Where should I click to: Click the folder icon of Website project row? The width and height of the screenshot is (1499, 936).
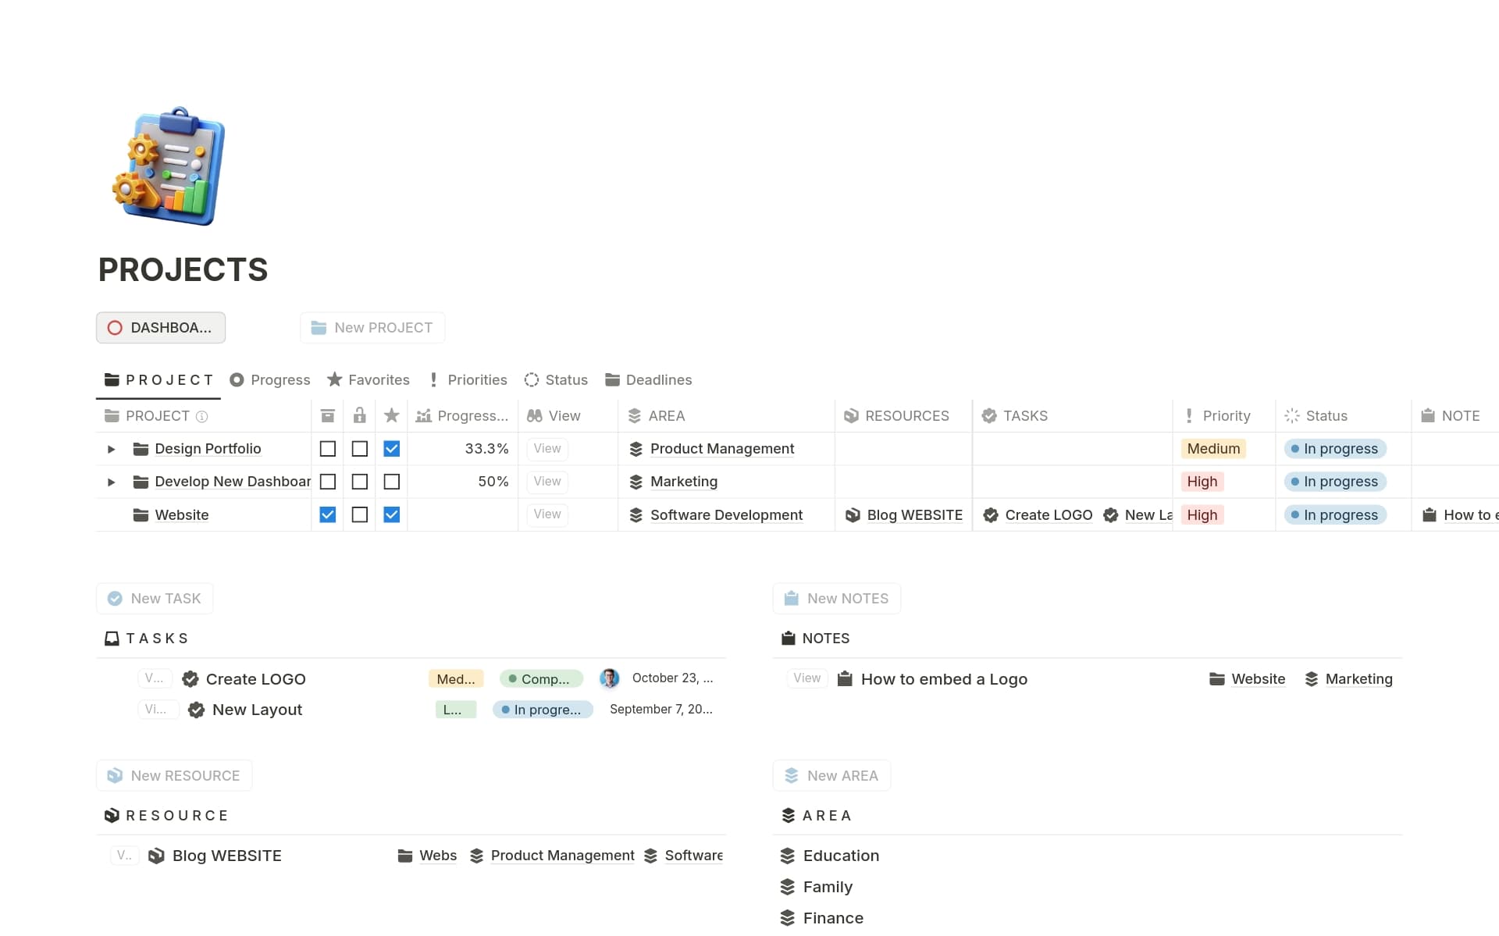[x=141, y=515]
